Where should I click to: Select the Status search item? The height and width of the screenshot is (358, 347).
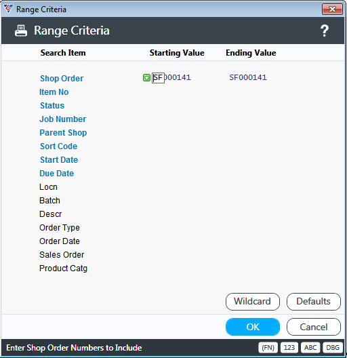click(x=52, y=106)
